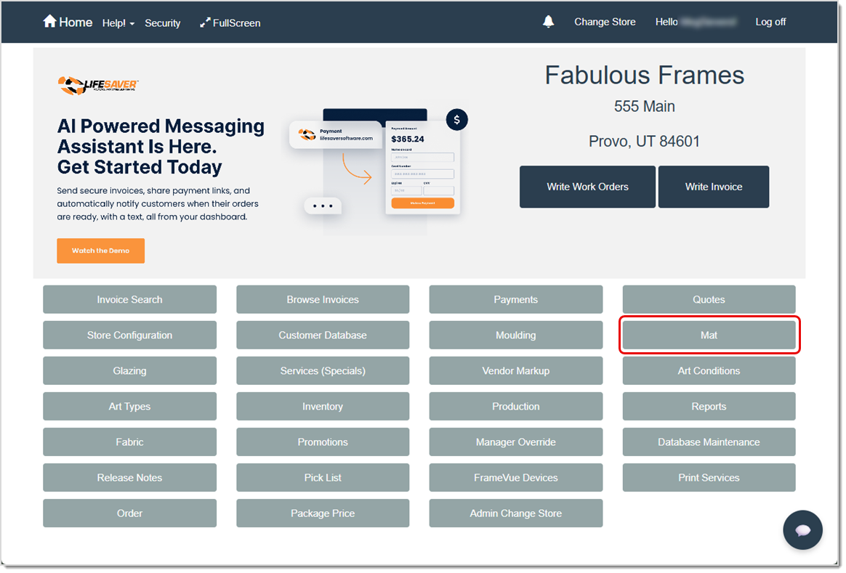
Task: Click the Home house icon
Action: [x=51, y=22]
